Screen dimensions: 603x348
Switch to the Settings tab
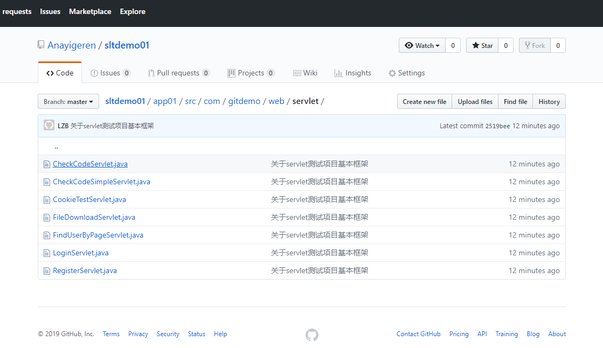coord(406,73)
